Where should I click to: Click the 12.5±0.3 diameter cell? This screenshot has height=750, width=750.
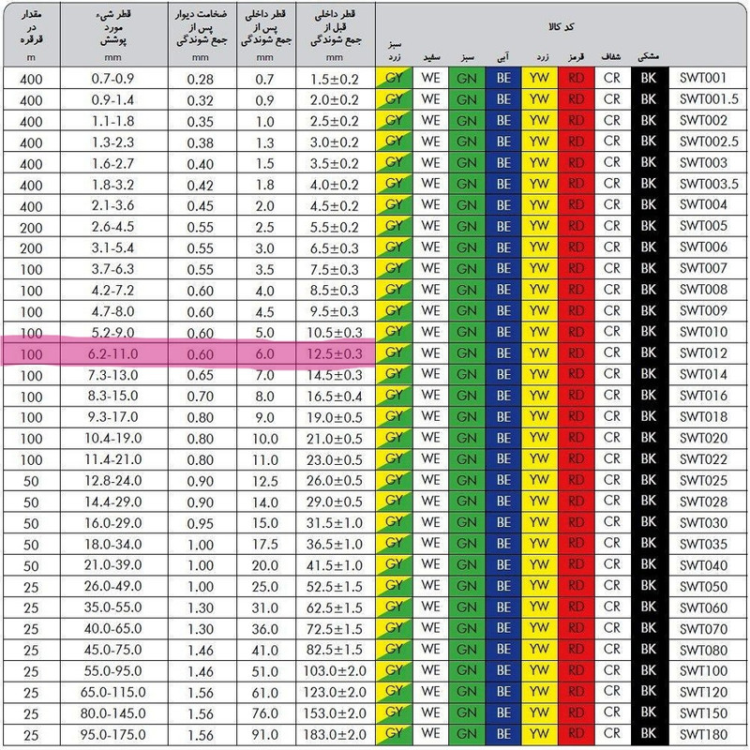pos(334,352)
